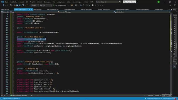Click the navigate backward arrow icon
This screenshot has width=178, height=100.
3,5
